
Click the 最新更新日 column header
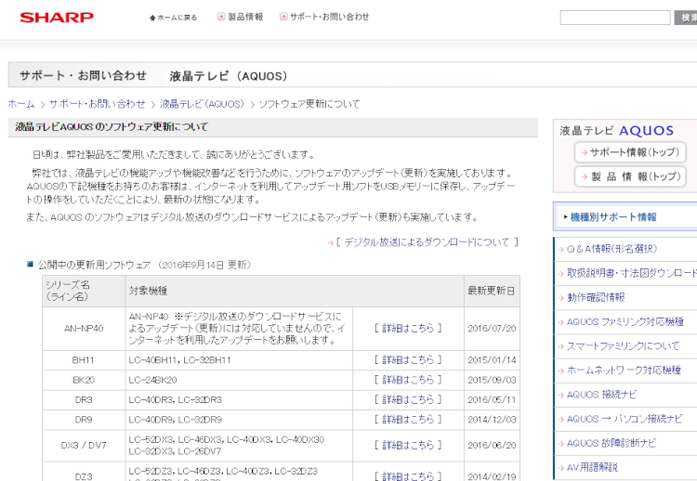[492, 291]
